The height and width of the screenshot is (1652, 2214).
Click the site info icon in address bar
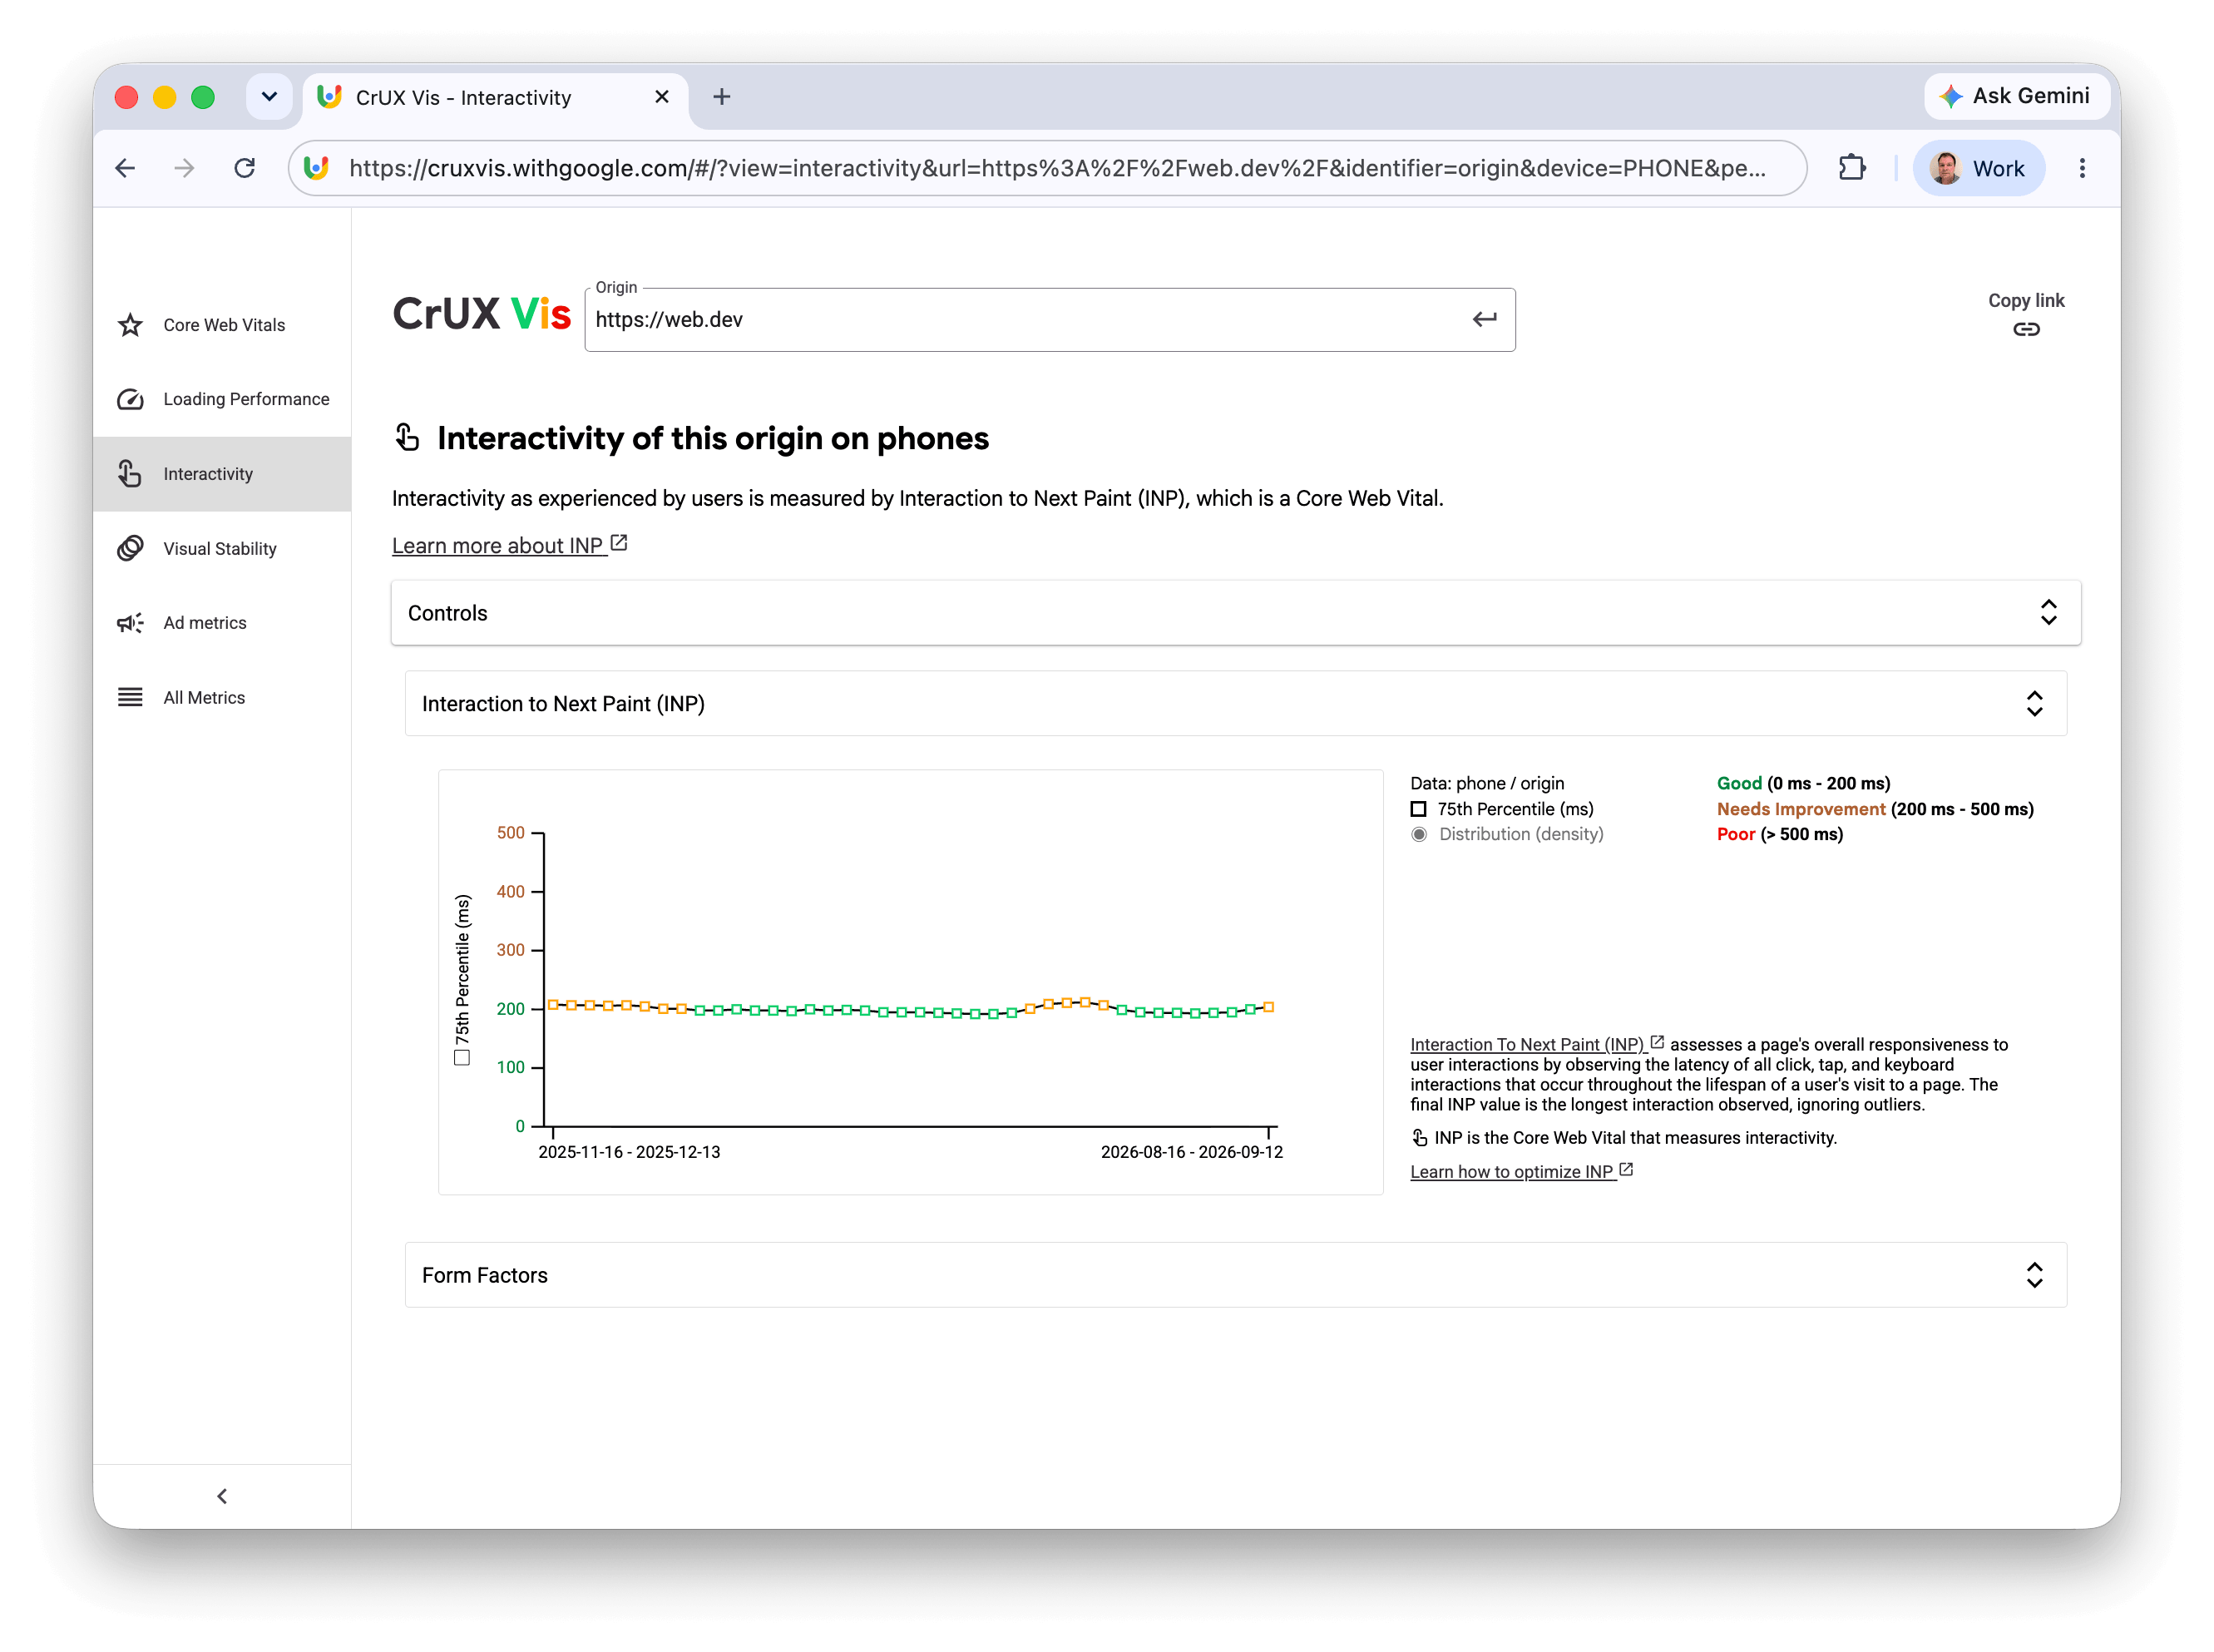(316, 168)
